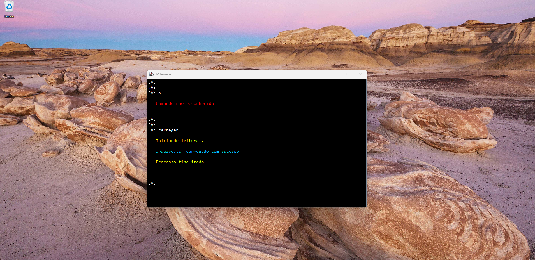535x260 pixels.
Task: Maximize the JV Terminal window
Action: [348, 74]
